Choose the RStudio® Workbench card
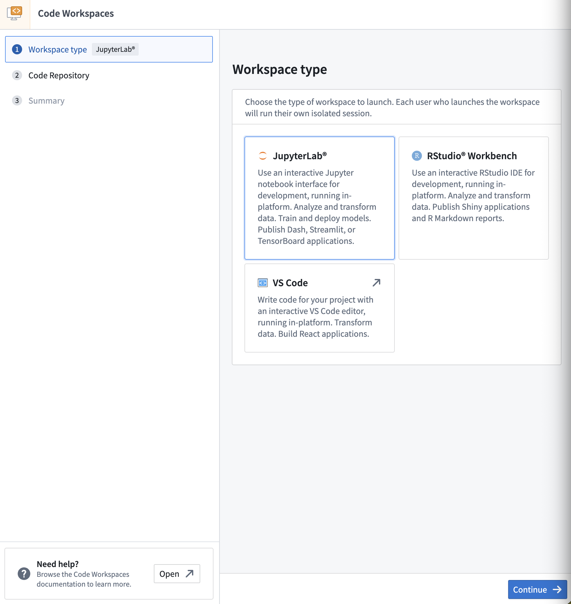 point(474,198)
